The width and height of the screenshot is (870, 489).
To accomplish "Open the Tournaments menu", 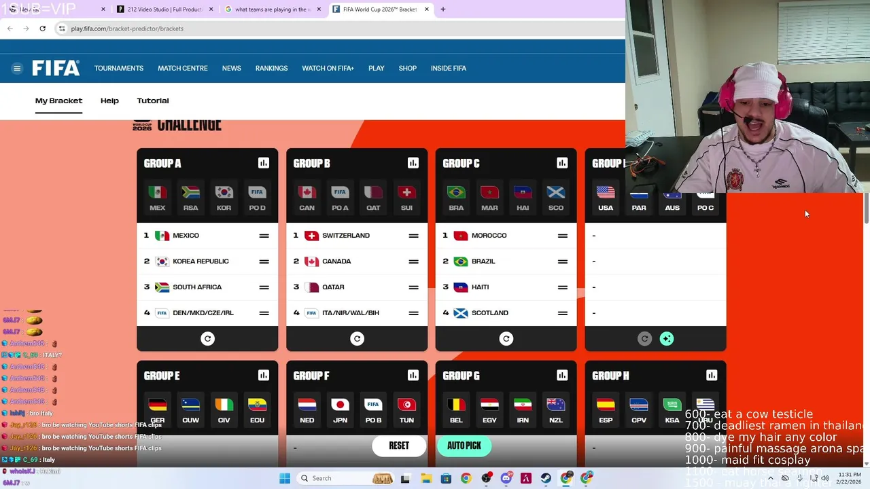I will (x=119, y=68).
